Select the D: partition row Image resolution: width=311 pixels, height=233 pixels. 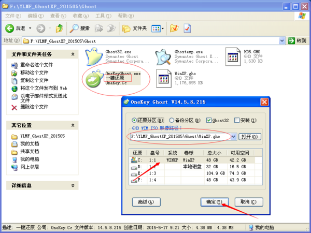point(195,167)
